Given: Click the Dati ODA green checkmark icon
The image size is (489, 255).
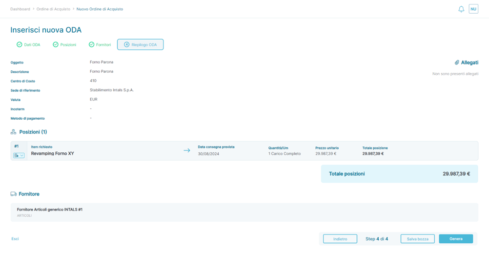Looking at the screenshot, I should [x=20, y=44].
